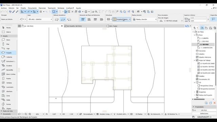The height and width of the screenshot is (122, 217).
Task: Open the Forjado/Cubierta structure dropdown
Action: point(121,19)
